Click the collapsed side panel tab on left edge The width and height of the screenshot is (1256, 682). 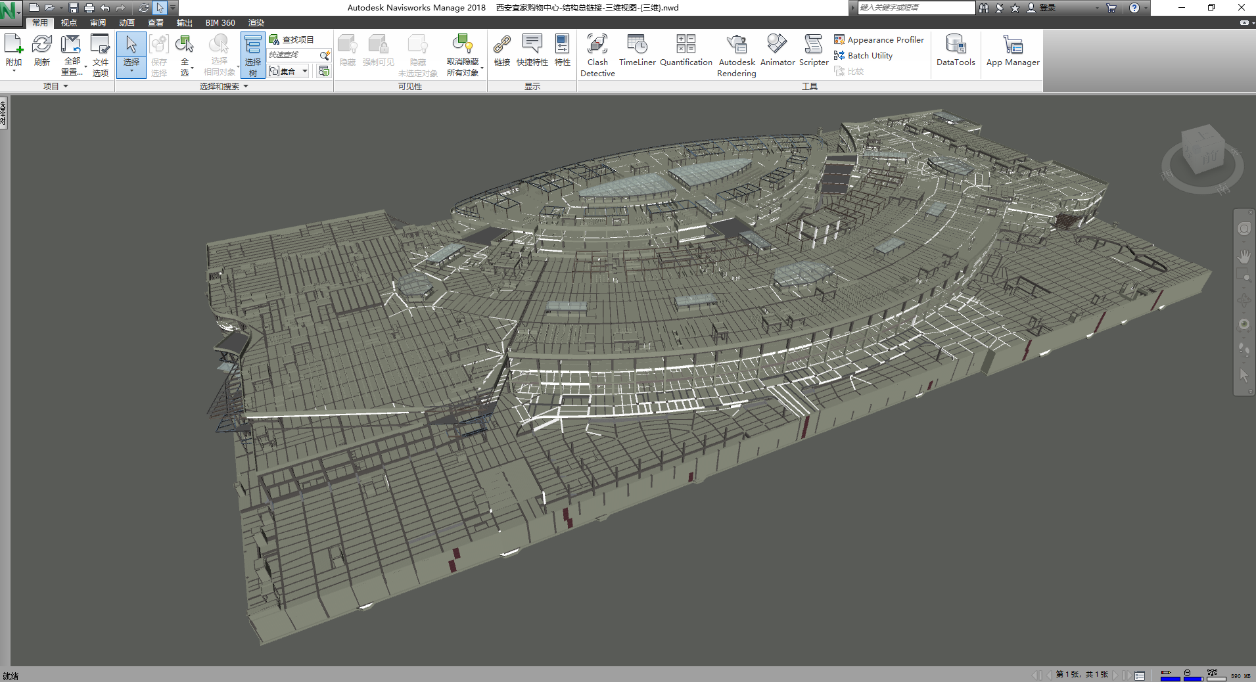[x=3, y=112]
